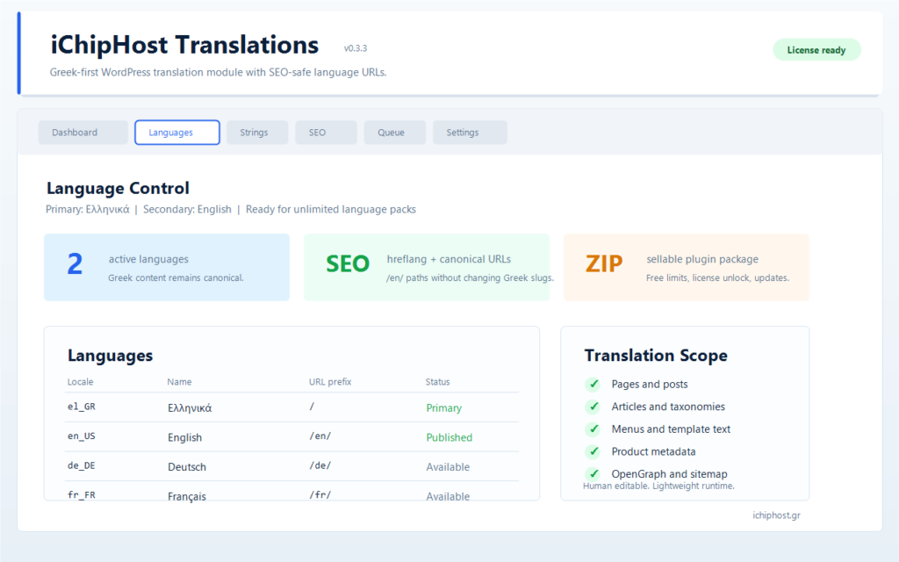
Task: Click the OpenGraph and sitemap item
Action: pyautogui.click(x=669, y=473)
